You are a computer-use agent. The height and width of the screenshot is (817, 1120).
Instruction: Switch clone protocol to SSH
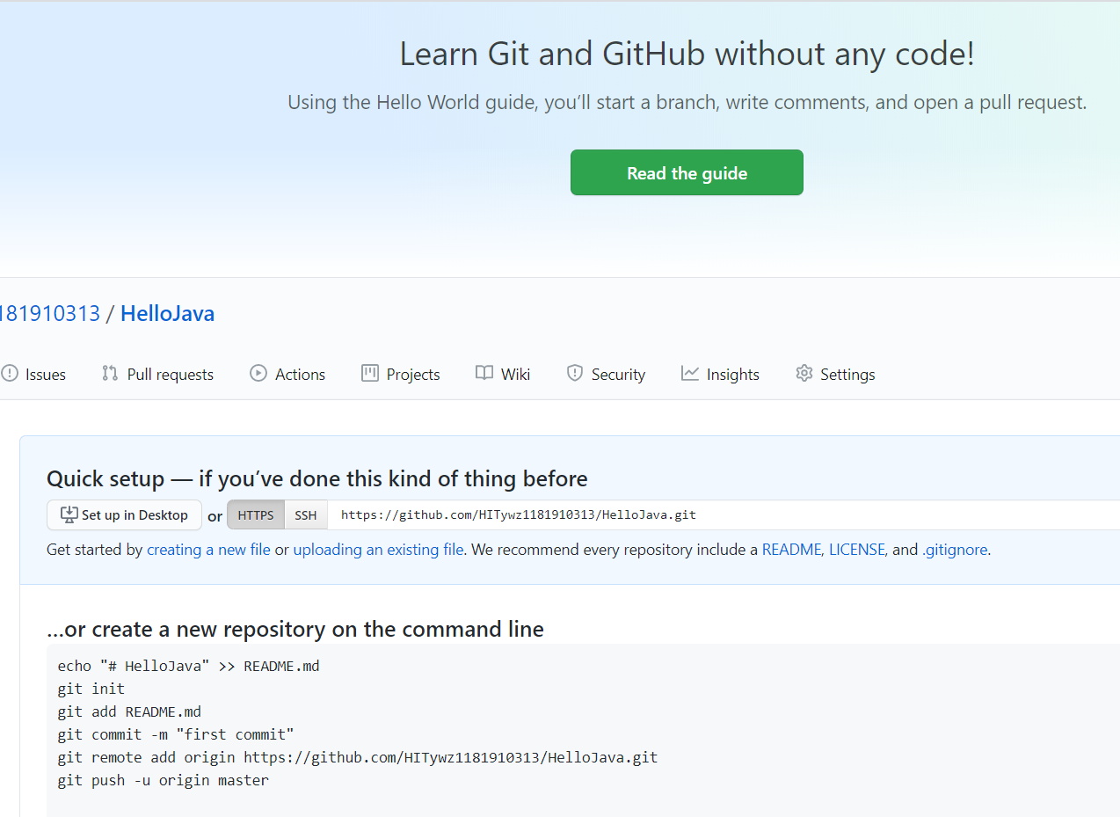point(306,515)
